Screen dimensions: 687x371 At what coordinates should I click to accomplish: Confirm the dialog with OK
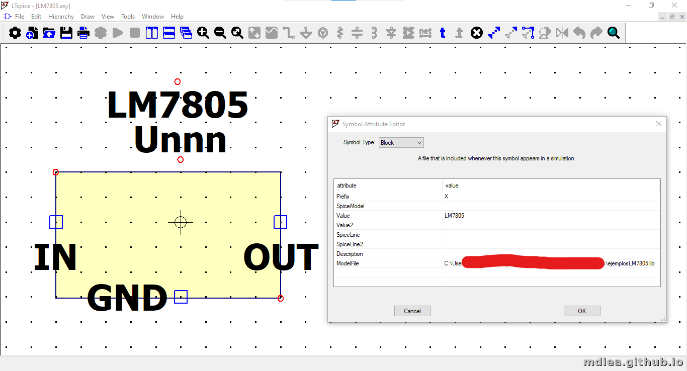582,311
